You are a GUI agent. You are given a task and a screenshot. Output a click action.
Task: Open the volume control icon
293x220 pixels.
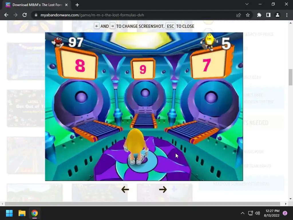click(258, 213)
